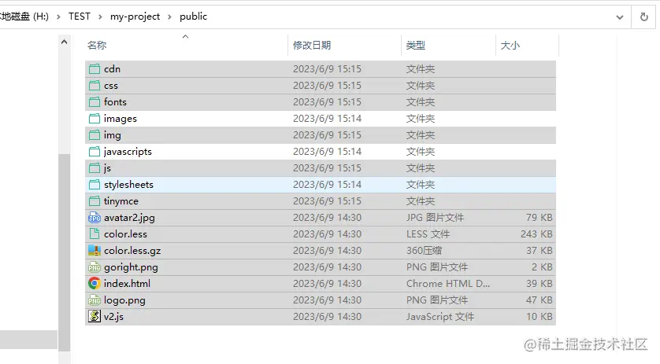Click the navigation pane scrollbar thumb
The height and width of the screenshot is (364, 660).
[x=64, y=252]
